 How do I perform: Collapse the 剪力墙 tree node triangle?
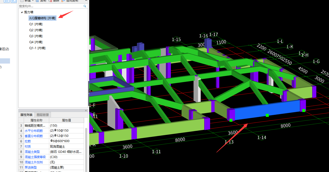click(22, 12)
